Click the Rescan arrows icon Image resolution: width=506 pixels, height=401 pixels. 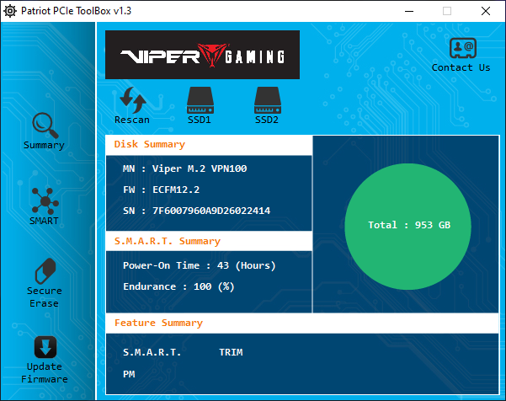(132, 99)
